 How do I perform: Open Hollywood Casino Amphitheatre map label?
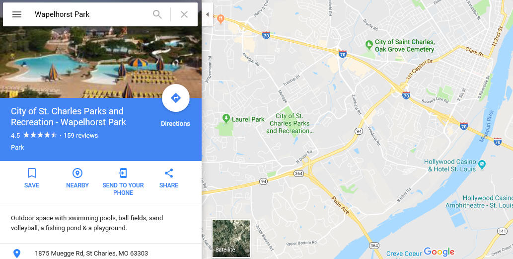(x=479, y=202)
